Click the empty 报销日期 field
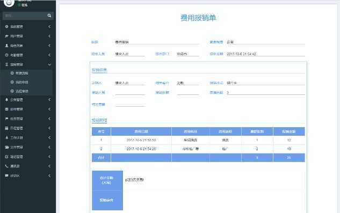 point(188,92)
